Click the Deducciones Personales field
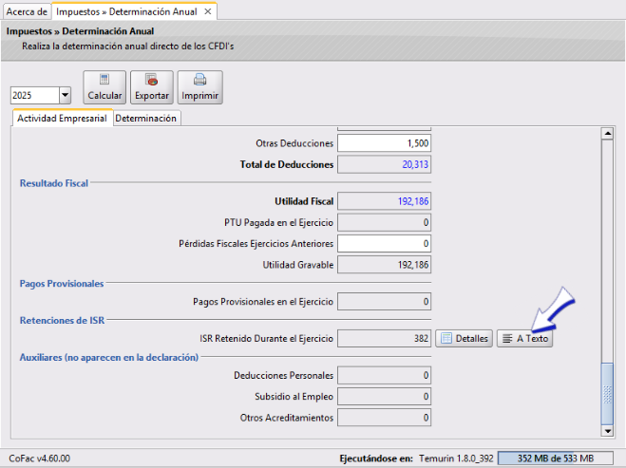Screen dimensions: 626x468 [x=384, y=375]
